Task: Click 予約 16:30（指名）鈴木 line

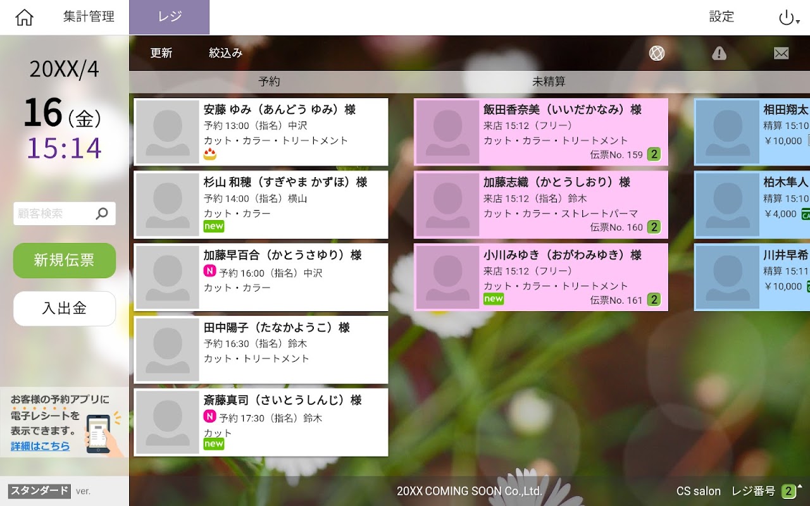Action: click(255, 343)
